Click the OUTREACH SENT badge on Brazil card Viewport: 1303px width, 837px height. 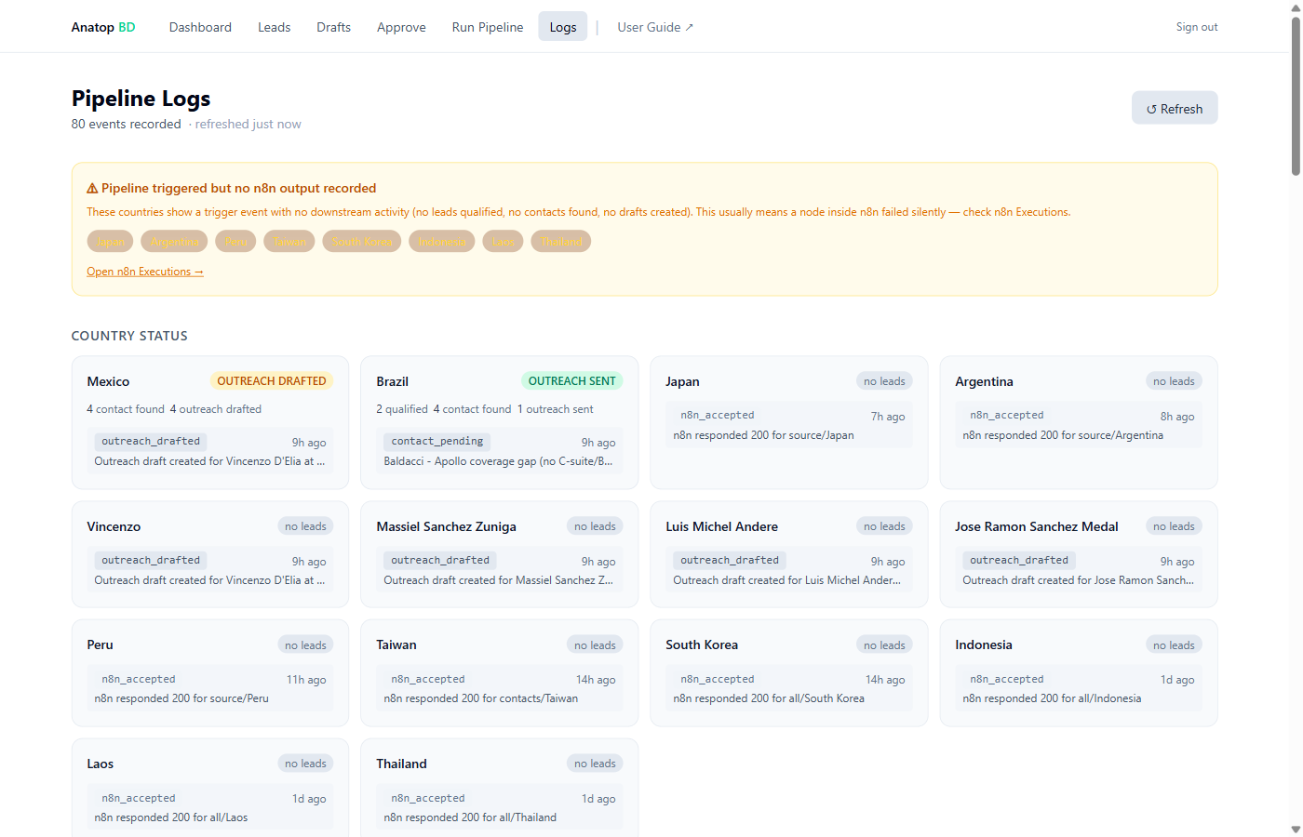click(x=571, y=381)
